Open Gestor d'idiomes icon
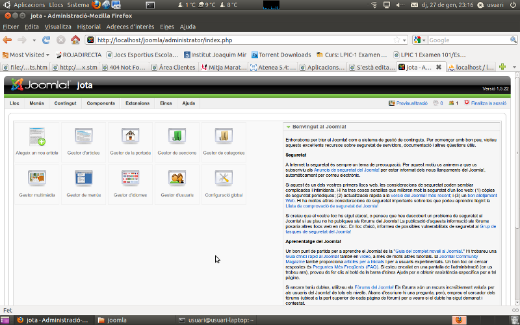520x325 pixels. [131, 183]
